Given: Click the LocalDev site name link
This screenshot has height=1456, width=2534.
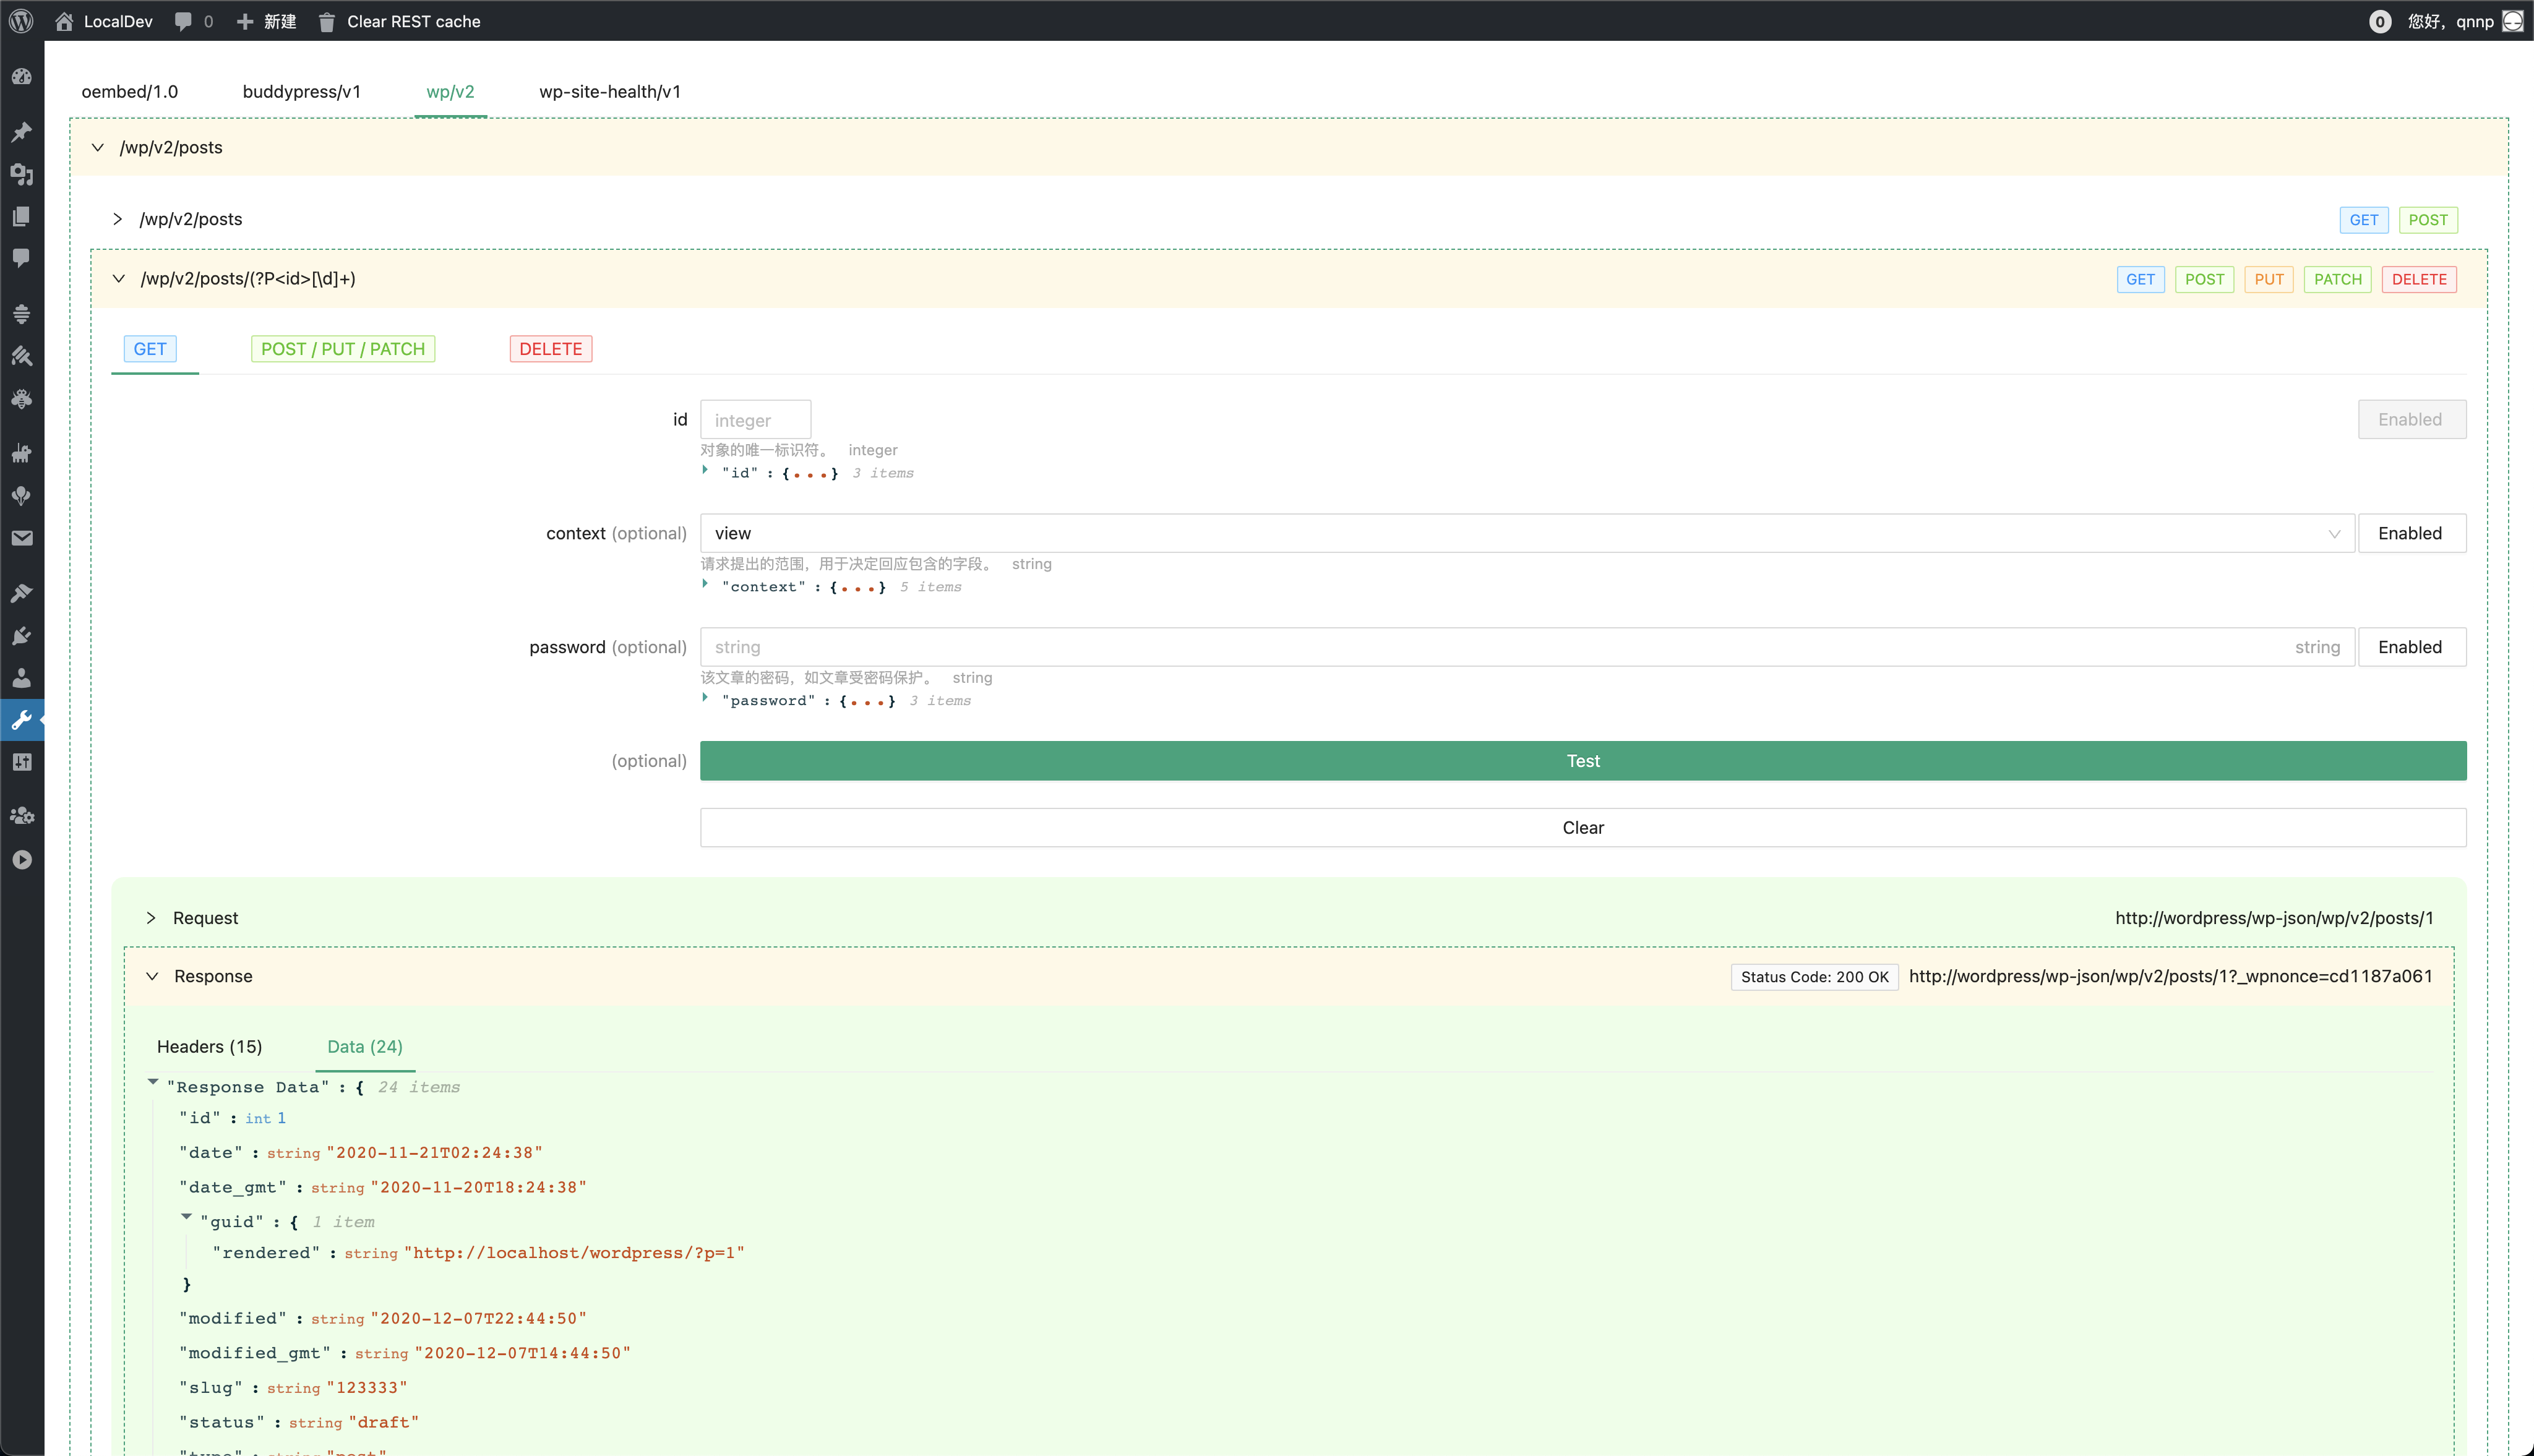Looking at the screenshot, I should (x=118, y=21).
